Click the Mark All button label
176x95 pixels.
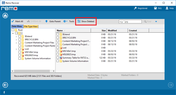19,21
